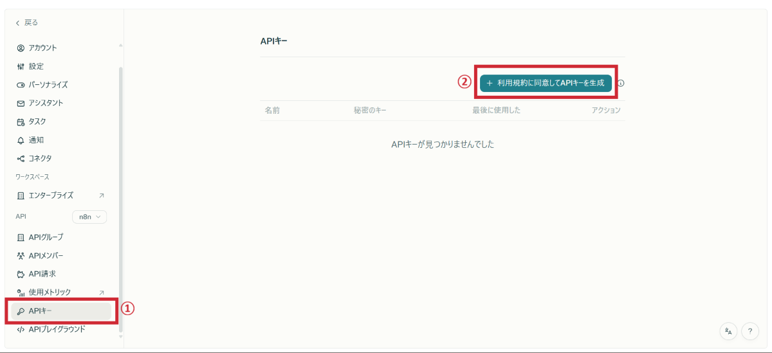Open the API請求 billing page

(42, 274)
